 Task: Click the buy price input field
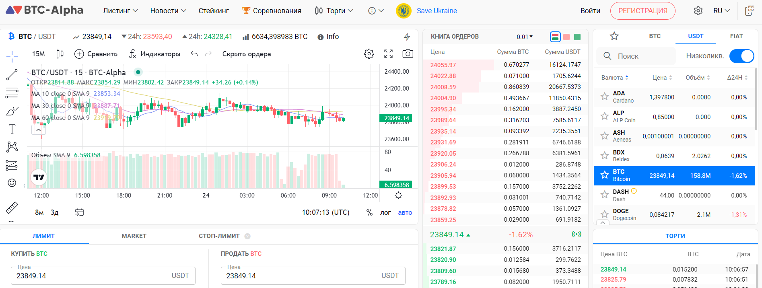coord(103,276)
